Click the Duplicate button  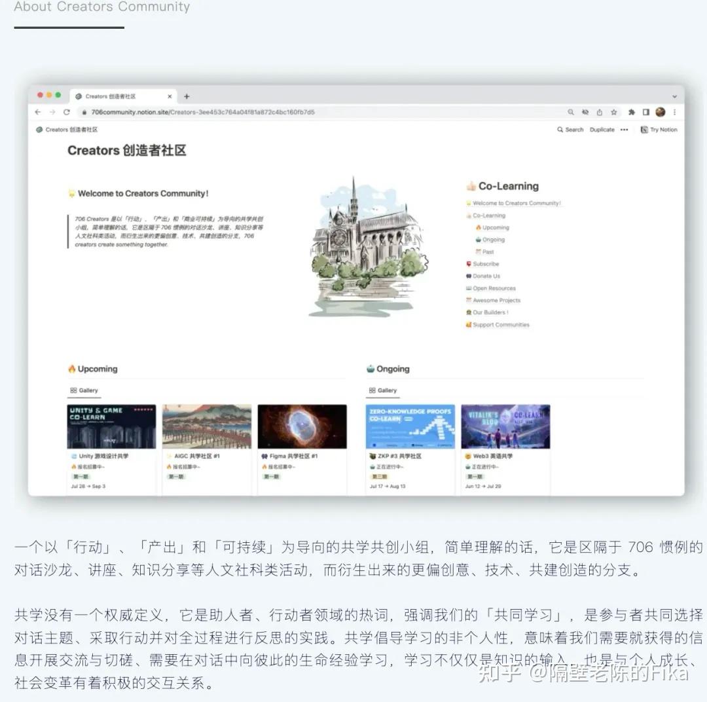pos(602,130)
